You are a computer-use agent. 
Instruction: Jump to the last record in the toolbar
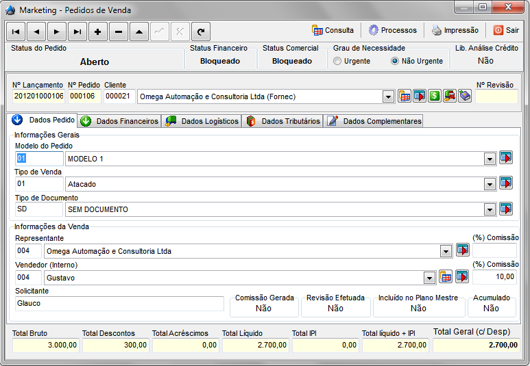[77, 31]
